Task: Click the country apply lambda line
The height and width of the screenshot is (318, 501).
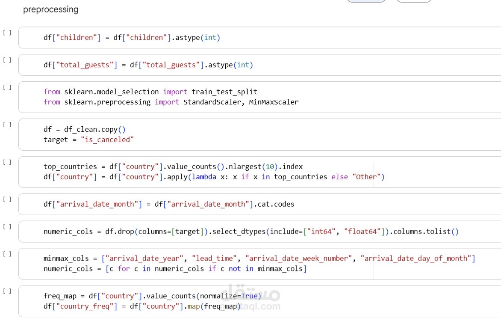Action: pyautogui.click(x=214, y=177)
